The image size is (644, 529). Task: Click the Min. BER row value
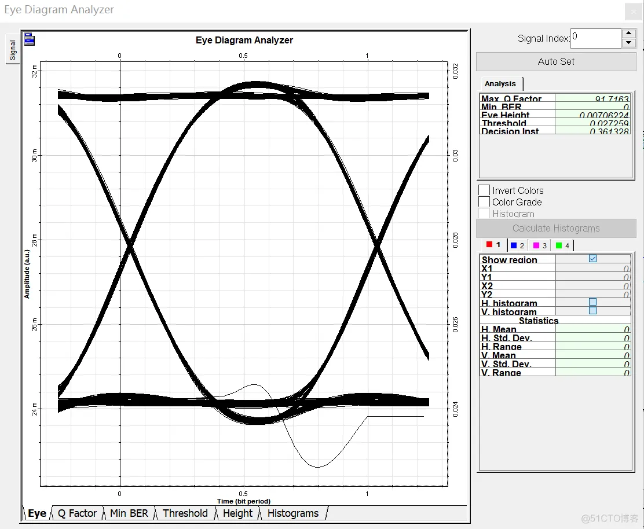pyautogui.click(x=592, y=106)
